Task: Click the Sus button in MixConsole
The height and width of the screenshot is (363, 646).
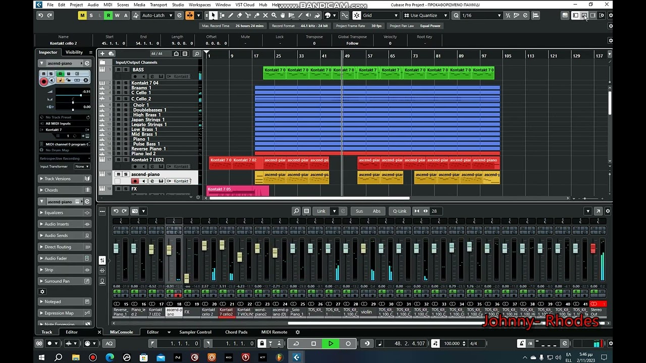Action: coord(359,211)
